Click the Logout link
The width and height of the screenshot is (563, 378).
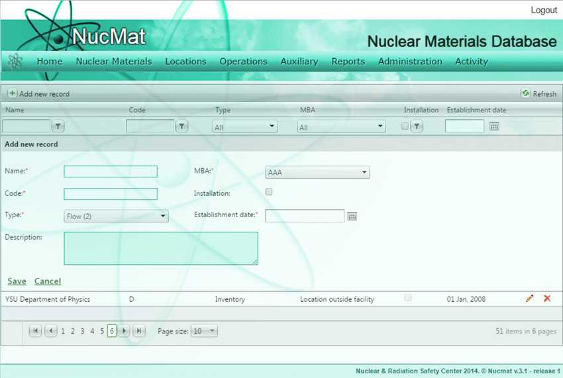pyautogui.click(x=544, y=10)
